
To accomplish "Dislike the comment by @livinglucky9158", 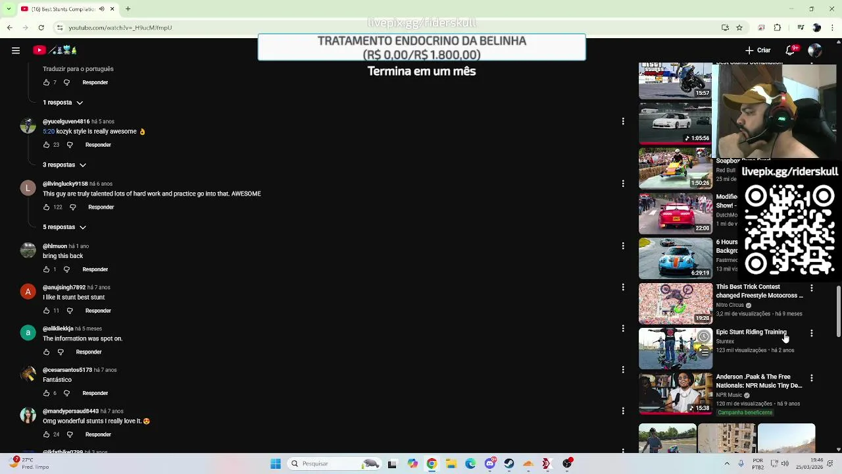I will (73, 207).
